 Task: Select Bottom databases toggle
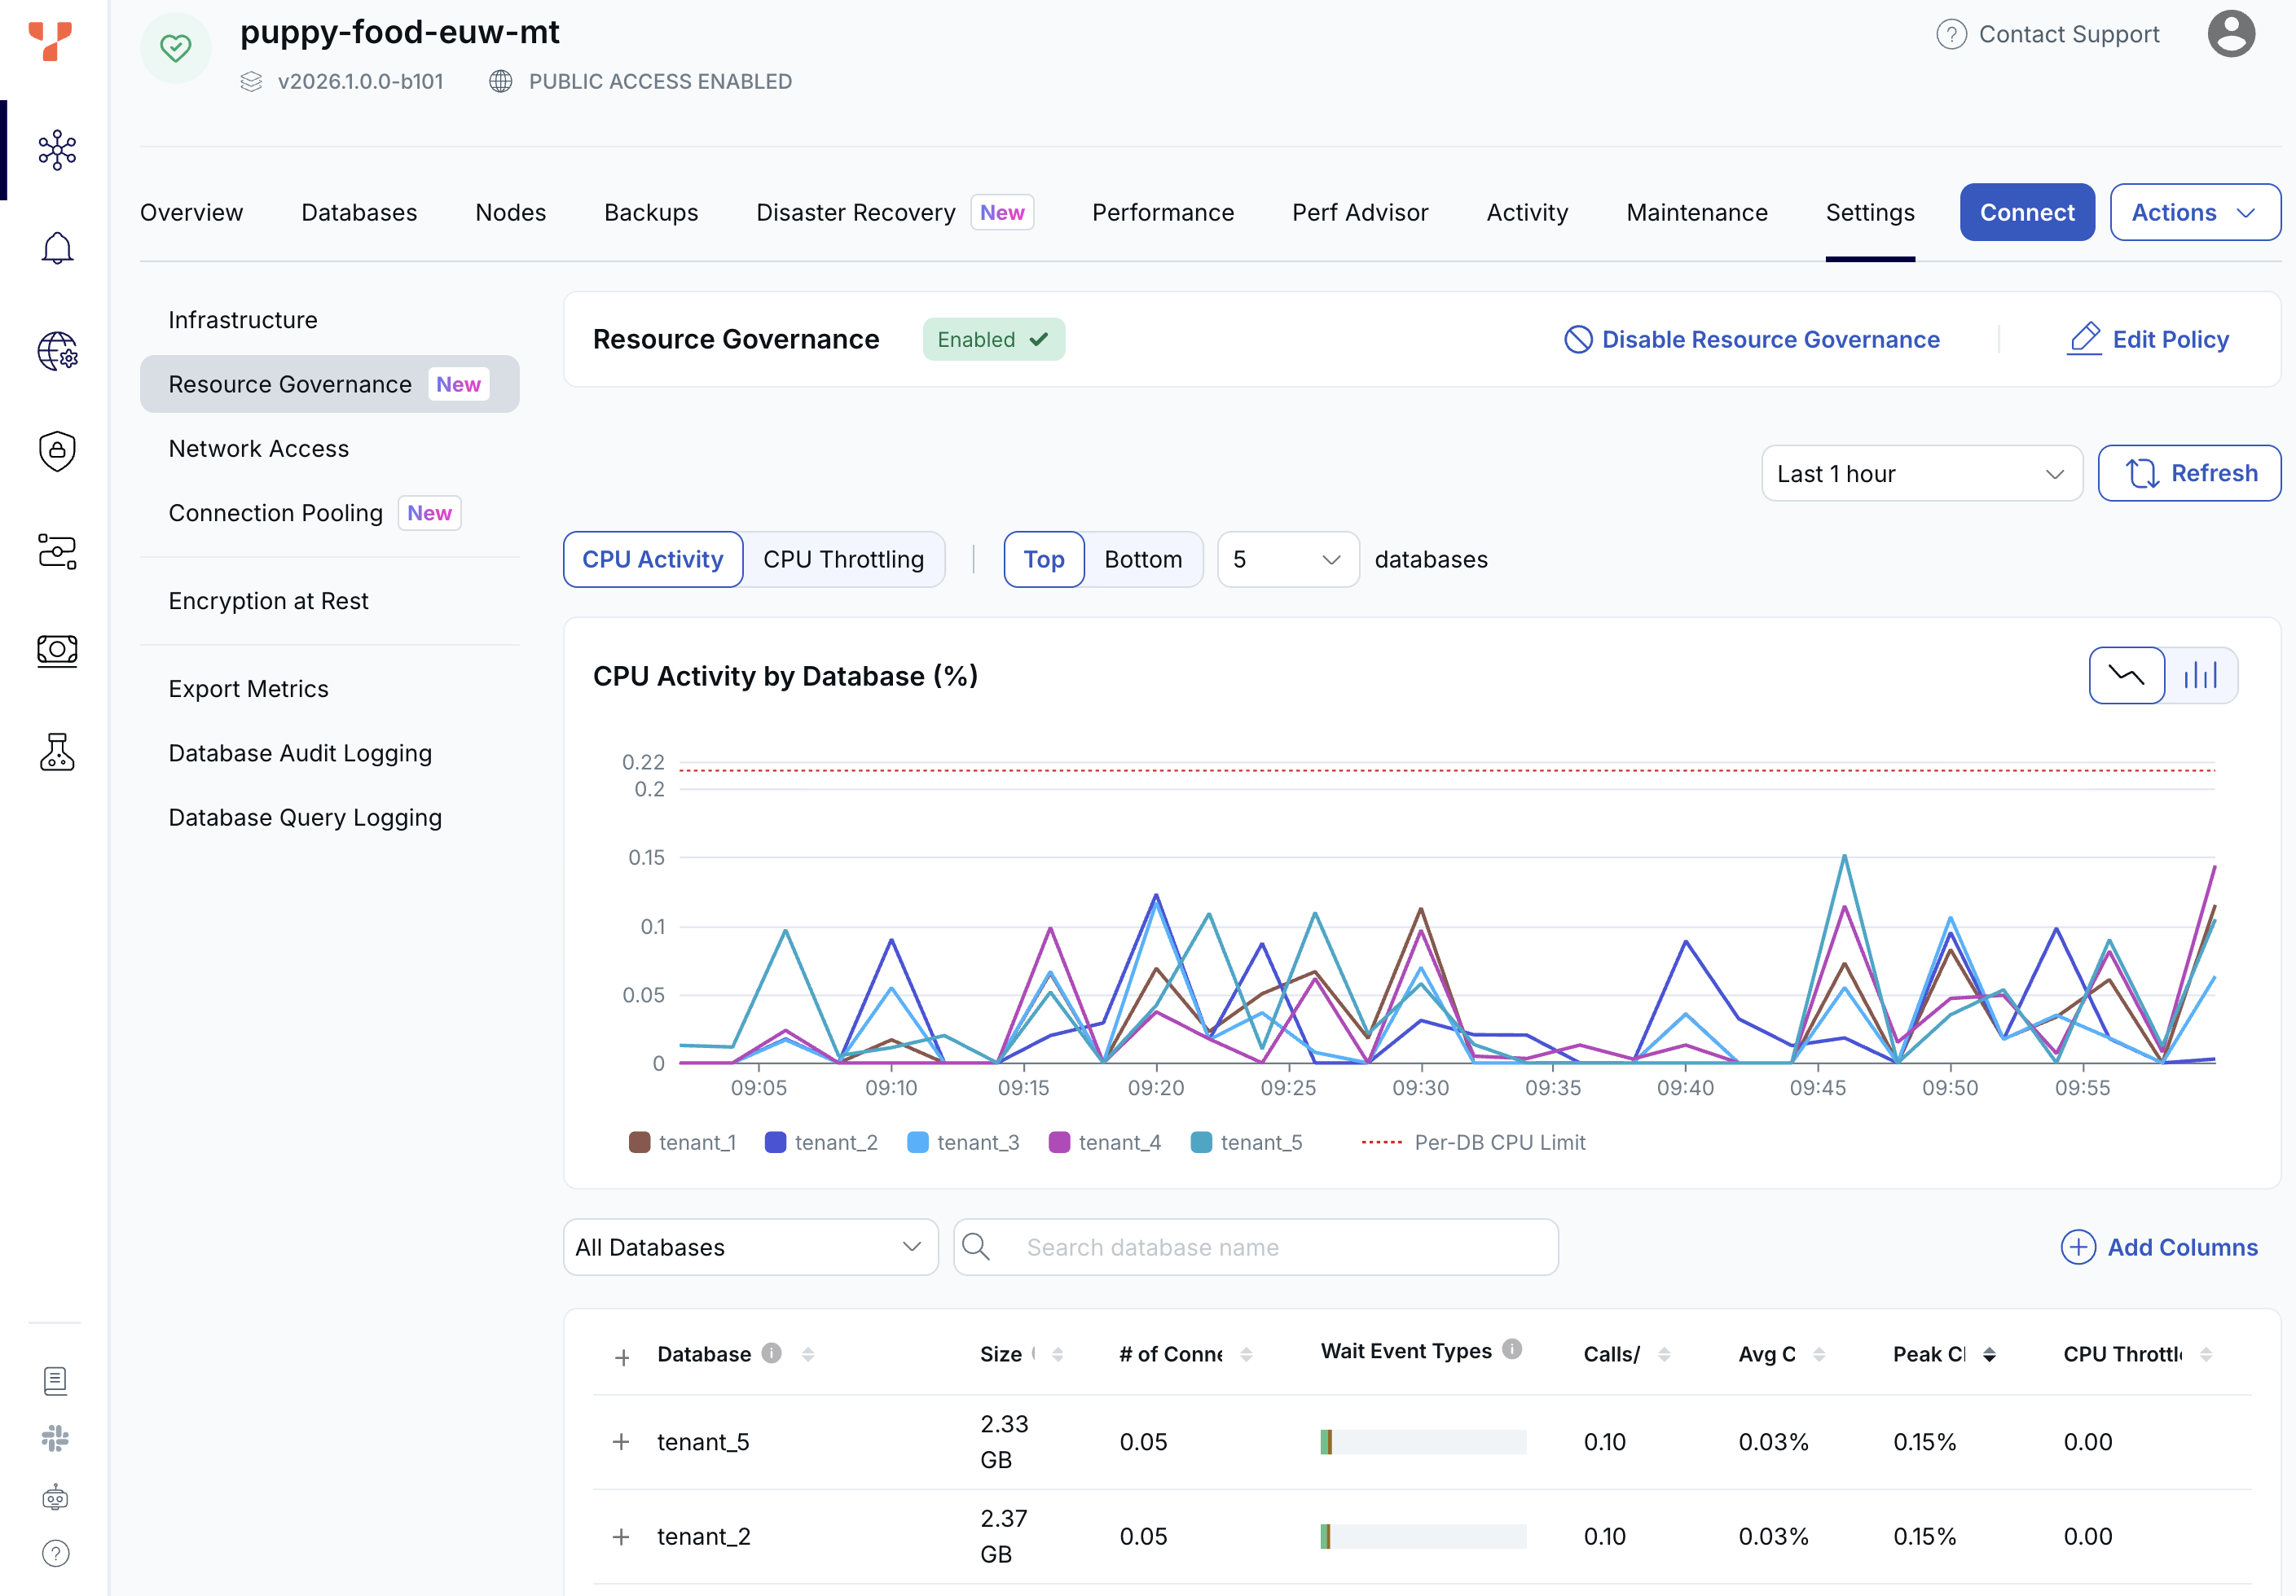[x=1143, y=559]
